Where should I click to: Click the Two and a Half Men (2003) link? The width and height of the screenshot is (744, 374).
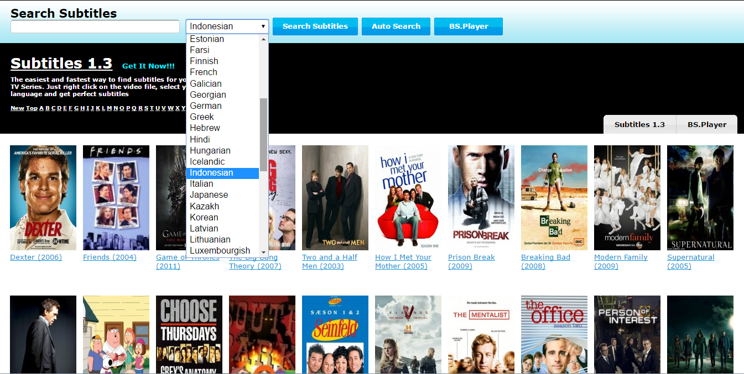click(x=330, y=262)
